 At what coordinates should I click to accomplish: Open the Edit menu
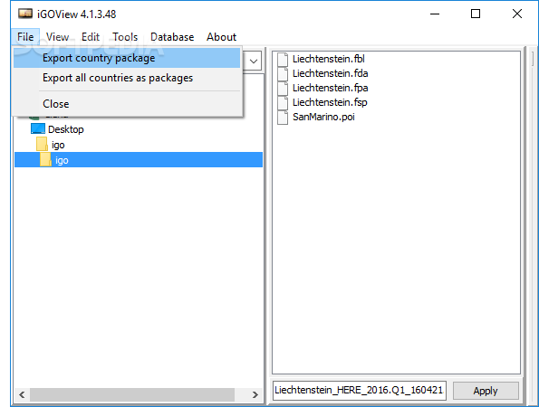point(91,37)
